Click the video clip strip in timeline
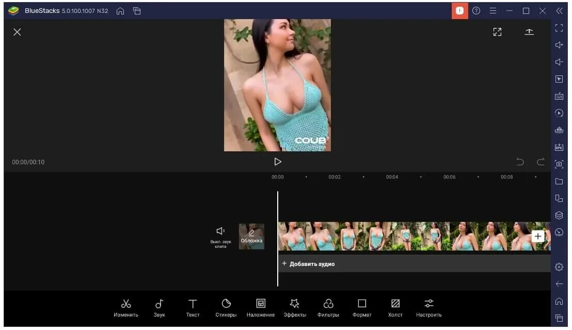572x330 pixels. [x=415, y=236]
